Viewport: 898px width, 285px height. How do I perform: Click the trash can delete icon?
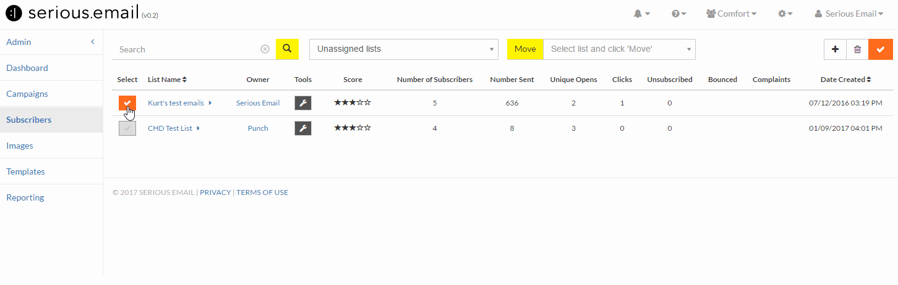point(857,49)
